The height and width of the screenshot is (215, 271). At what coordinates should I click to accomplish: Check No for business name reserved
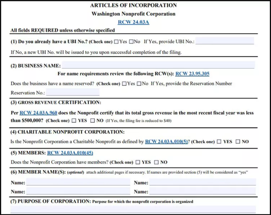(x=139, y=84)
